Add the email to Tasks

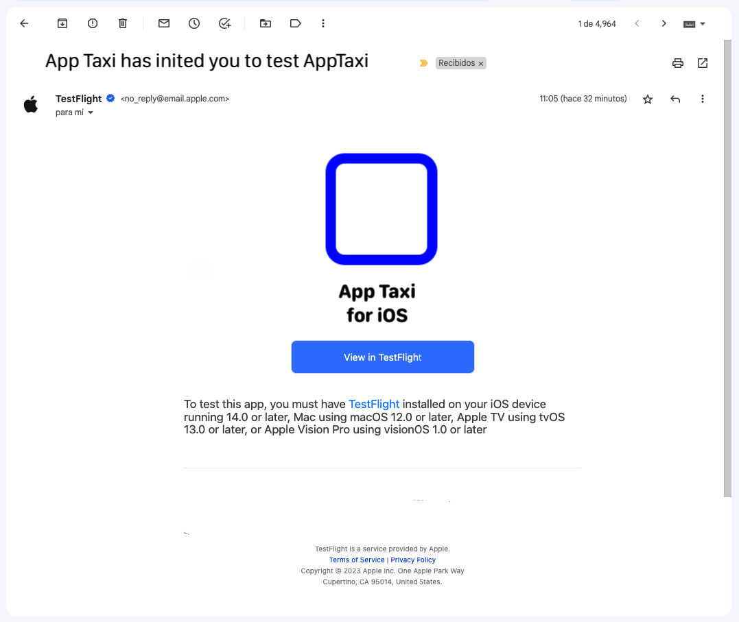click(x=225, y=23)
